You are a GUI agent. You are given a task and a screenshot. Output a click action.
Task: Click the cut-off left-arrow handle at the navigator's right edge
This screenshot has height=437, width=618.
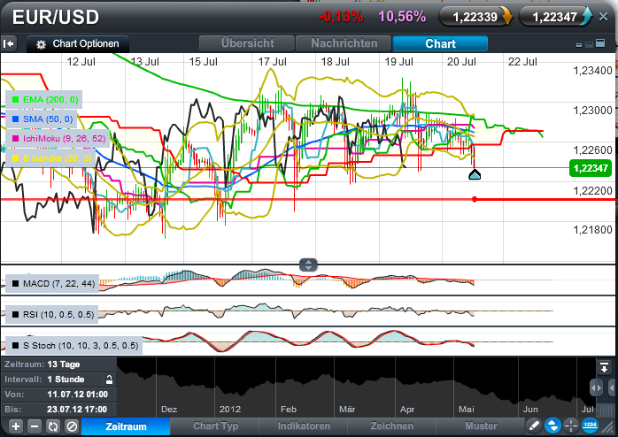coord(612,387)
